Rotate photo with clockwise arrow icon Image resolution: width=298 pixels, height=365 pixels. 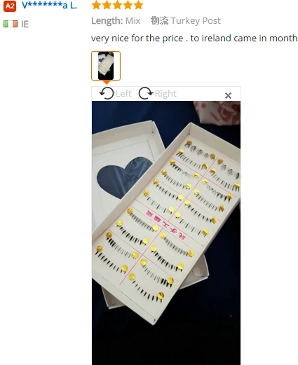(146, 93)
